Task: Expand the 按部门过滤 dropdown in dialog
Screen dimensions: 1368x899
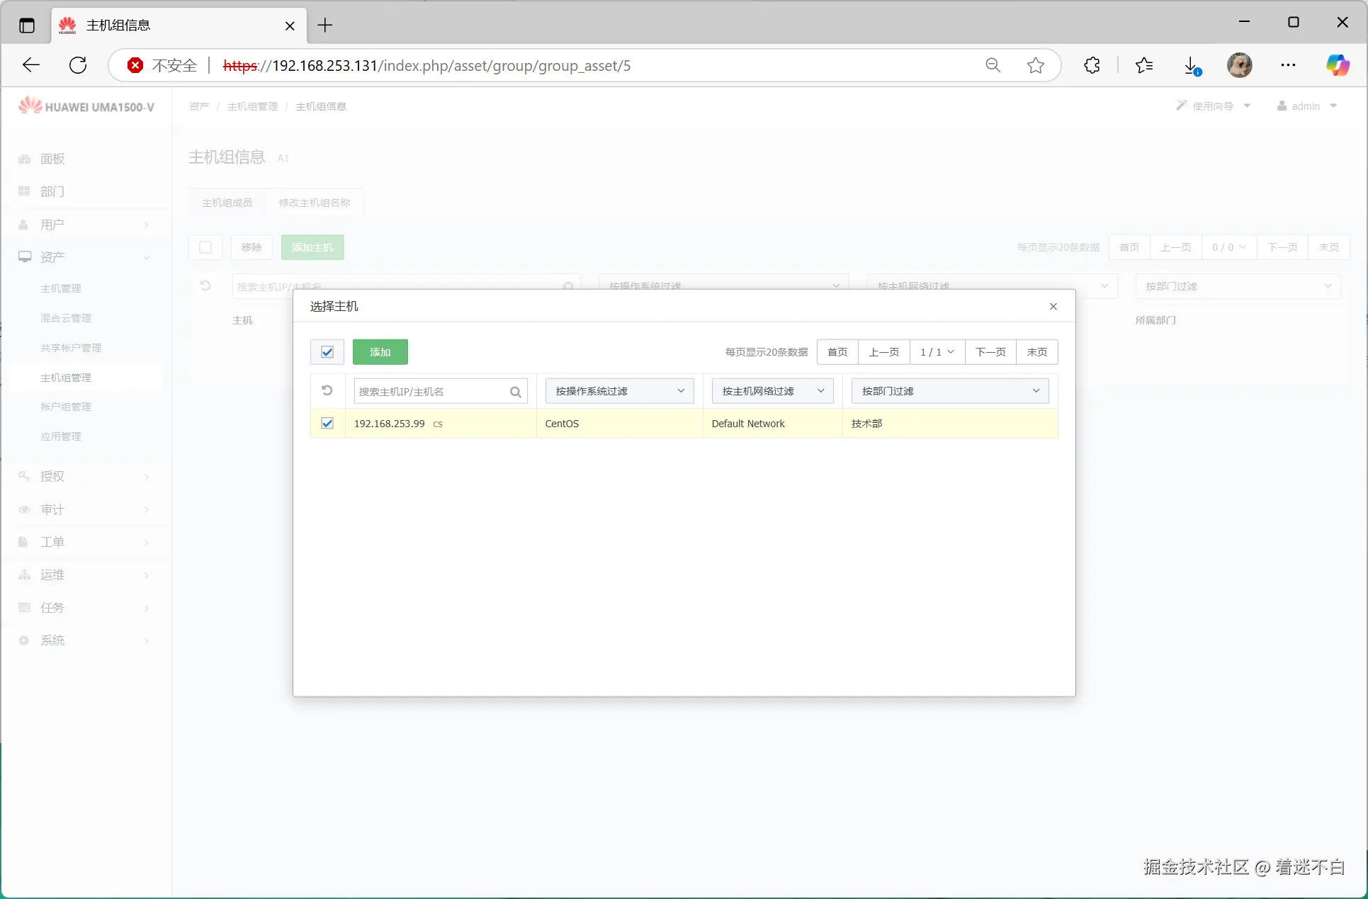Action: (x=949, y=391)
